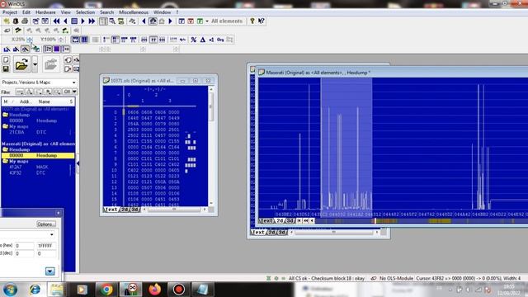
Task: Click 10371.ols window vertical scrollbar
Action: 211,145
